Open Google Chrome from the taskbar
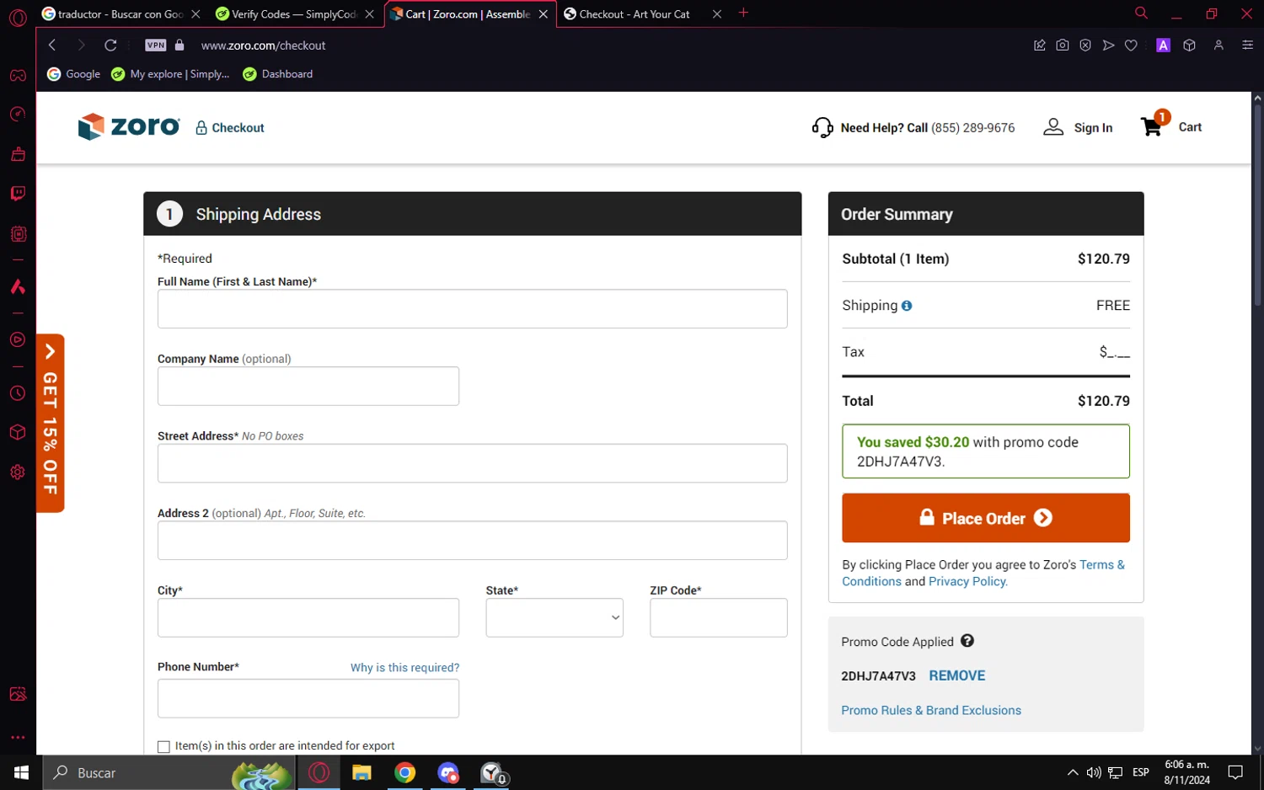This screenshot has width=1264, height=790. coord(405,772)
